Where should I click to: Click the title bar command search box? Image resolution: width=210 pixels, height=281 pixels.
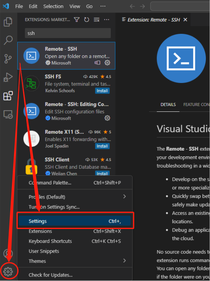(x=180, y=6)
